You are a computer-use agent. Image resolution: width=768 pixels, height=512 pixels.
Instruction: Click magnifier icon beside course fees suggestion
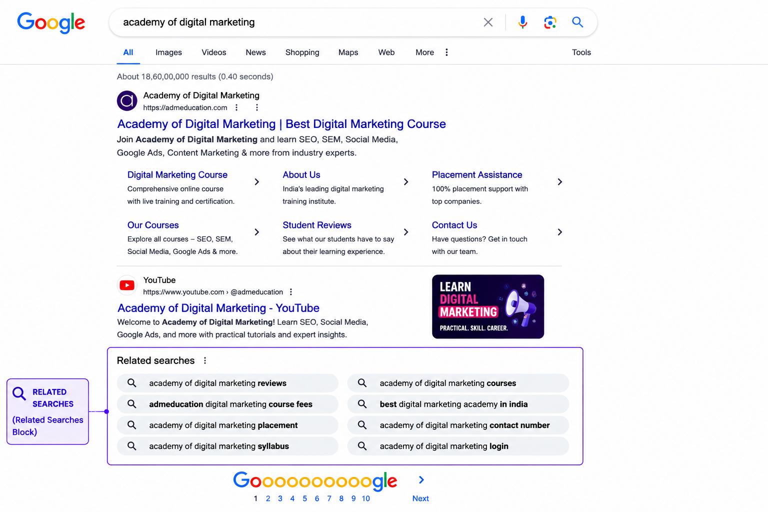click(x=132, y=404)
